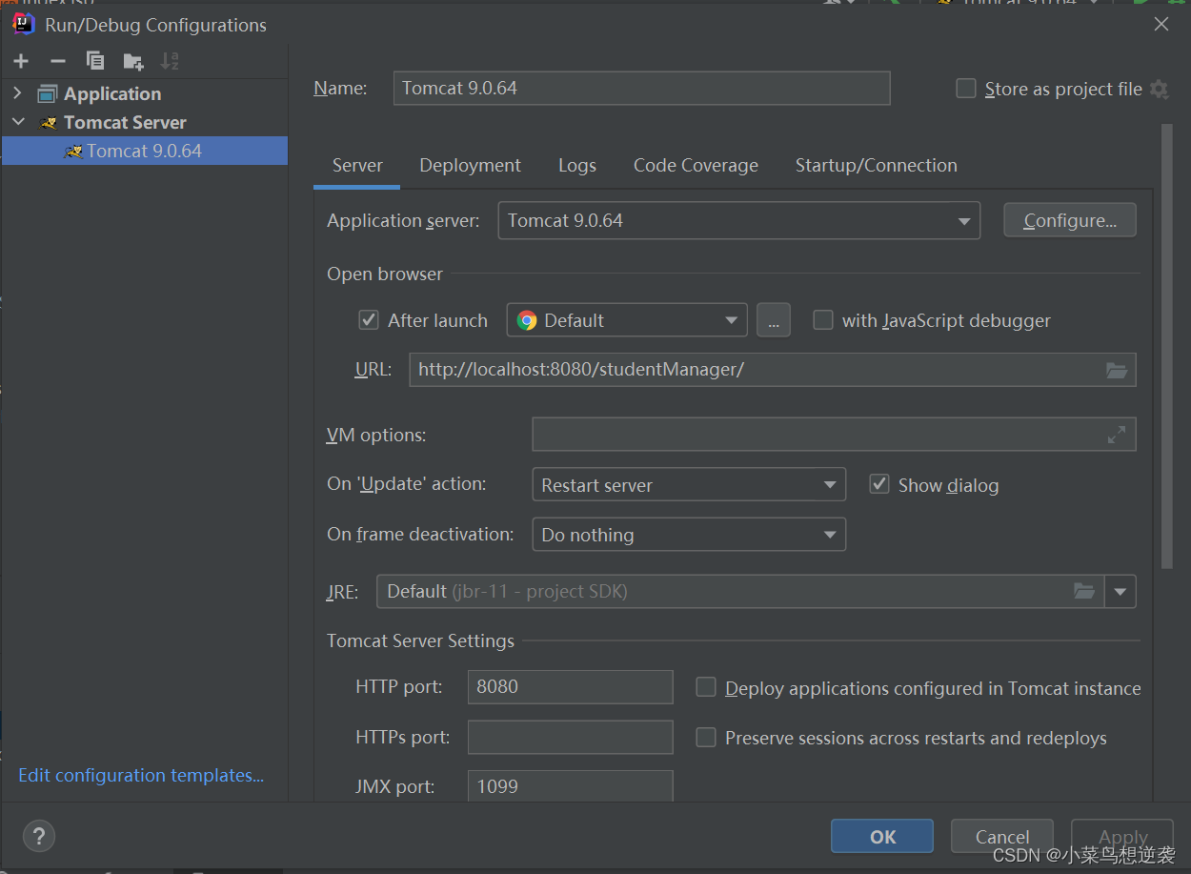Viewport: 1191px width, 874px height.
Task: Switch to the Deployment tab
Action: point(471,166)
